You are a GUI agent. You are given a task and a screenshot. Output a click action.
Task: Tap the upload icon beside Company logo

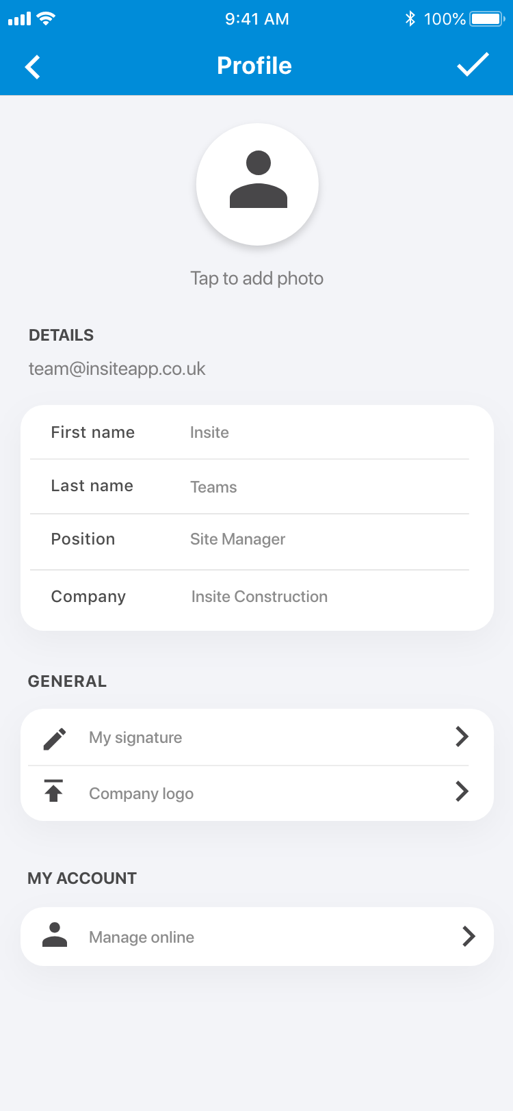53,791
